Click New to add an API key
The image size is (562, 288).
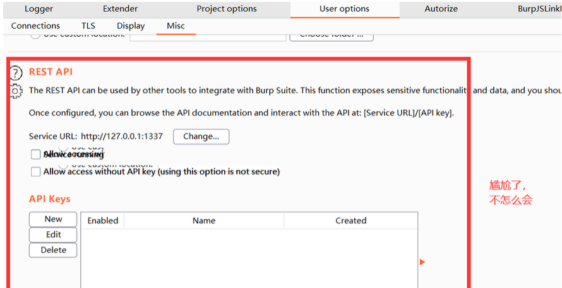[x=53, y=219]
